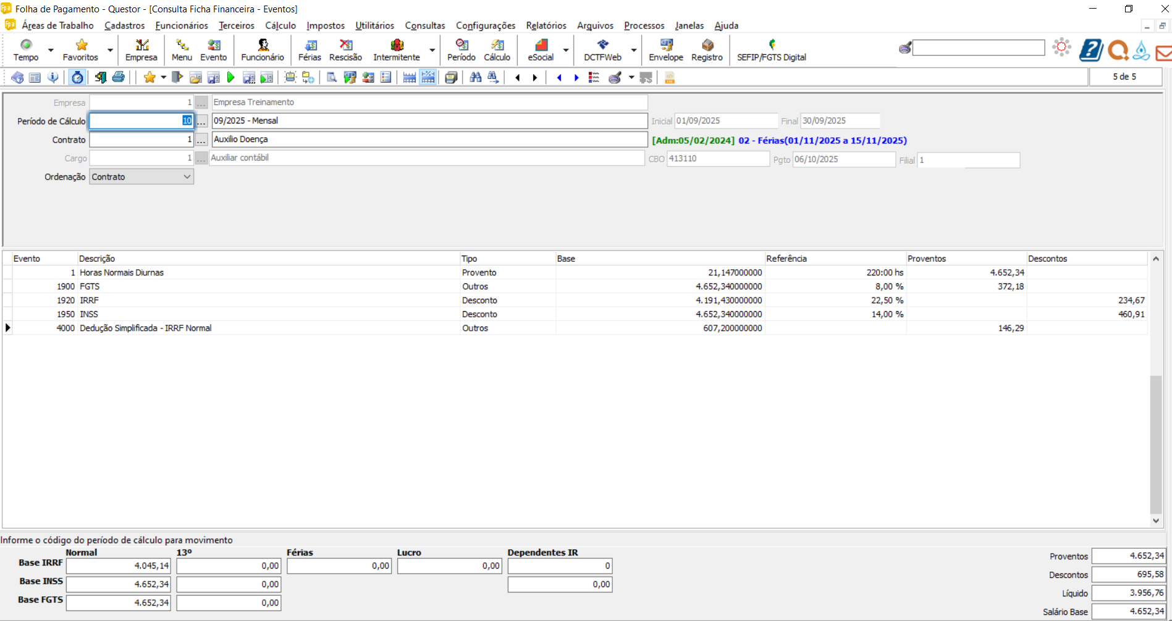Click the eSocial toolbar icon
1172x621 pixels.
tap(541, 49)
